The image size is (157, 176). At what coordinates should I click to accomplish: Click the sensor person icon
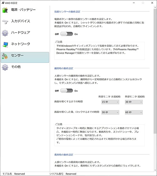pyautogui.click(x=5, y=56)
